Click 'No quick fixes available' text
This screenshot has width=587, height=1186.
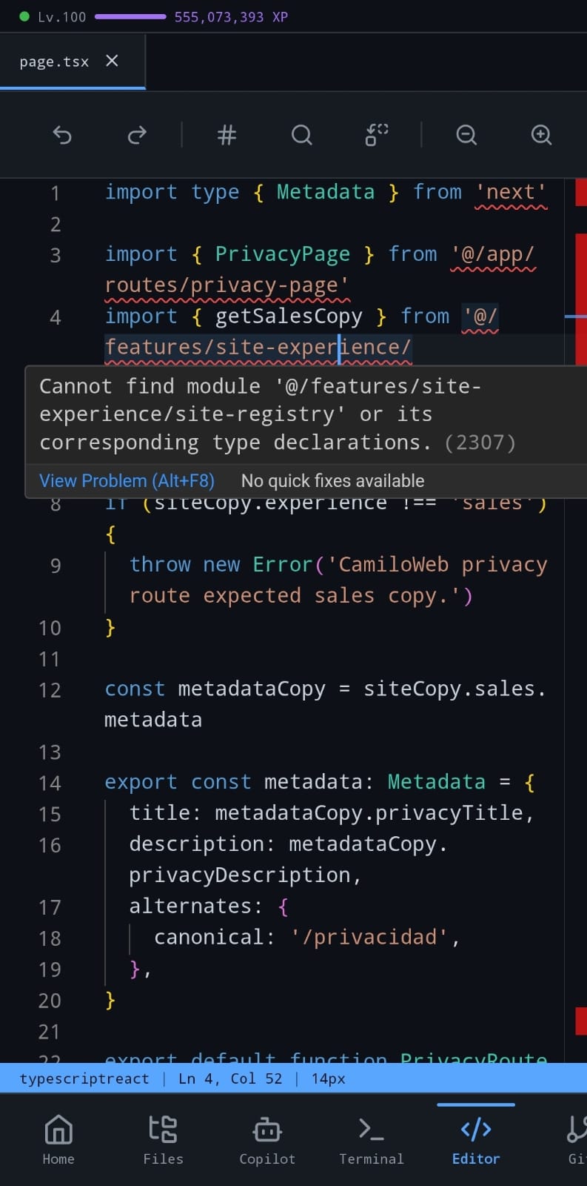coord(333,481)
